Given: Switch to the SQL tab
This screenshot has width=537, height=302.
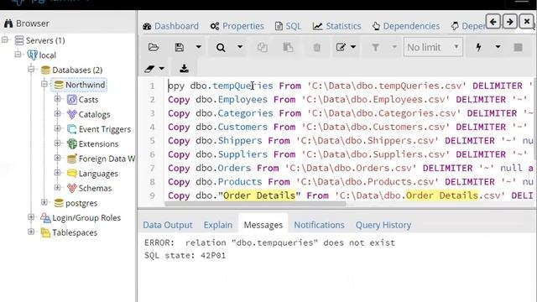Looking at the screenshot, I should pos(289,26).
